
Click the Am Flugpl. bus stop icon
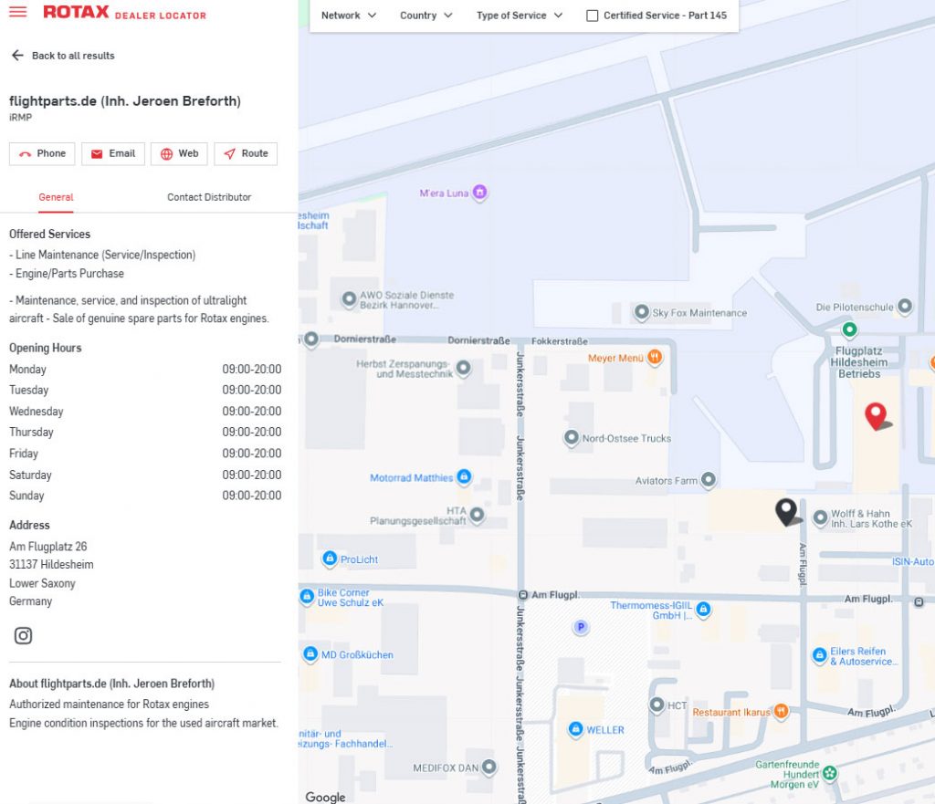(523, 595)
